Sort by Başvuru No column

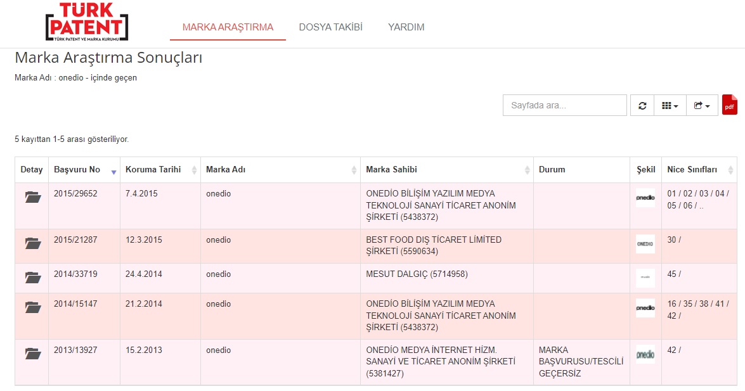click(84, 170)
